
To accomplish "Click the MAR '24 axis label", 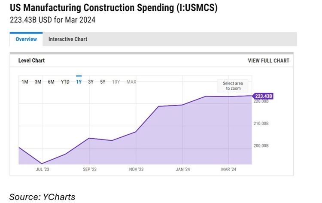I will (x=229, y=169).
